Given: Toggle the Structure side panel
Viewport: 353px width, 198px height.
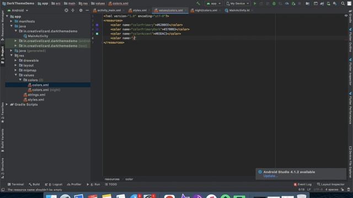Looking at the screenshot, I should click(2, 168).
